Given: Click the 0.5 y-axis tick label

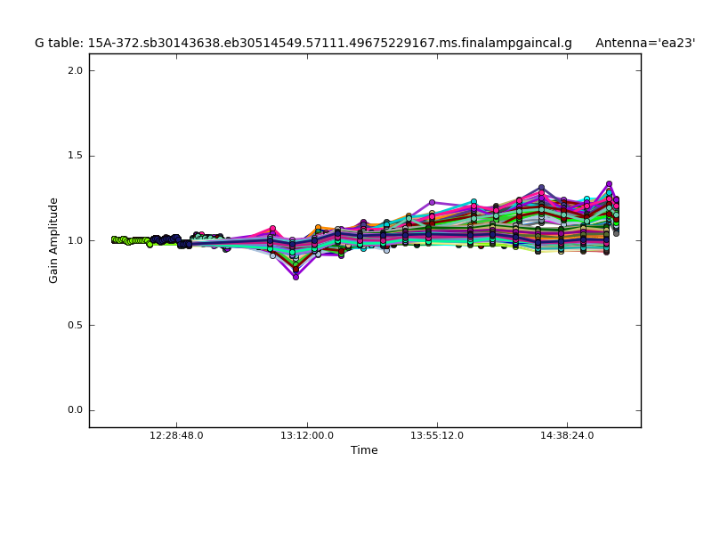Looking at the screenshot, I should (74, 325).
